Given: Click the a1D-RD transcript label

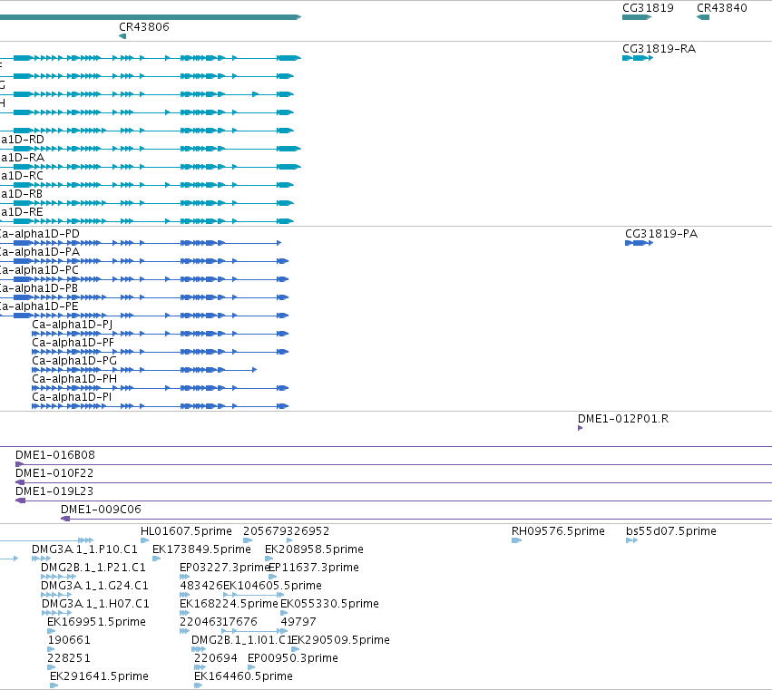Looking at the screenshot, I should click(x=22, y=140).
